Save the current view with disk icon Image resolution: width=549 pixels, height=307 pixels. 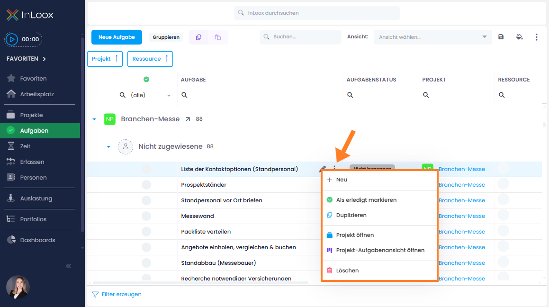coord(501,37)
